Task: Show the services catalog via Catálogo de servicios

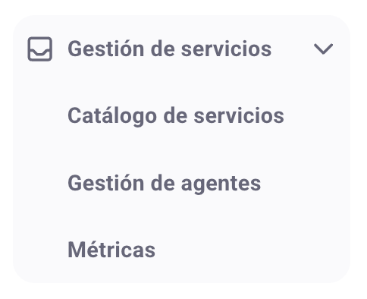Action: [x=176, y=116]
